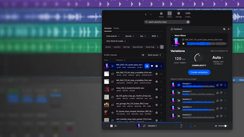Toggle loop on AM_SAG_115_kit_loop_crystallise_Kick.wav
Image resolution: width=244 pixels, height=137 pixels.
(x=112, y=74)
